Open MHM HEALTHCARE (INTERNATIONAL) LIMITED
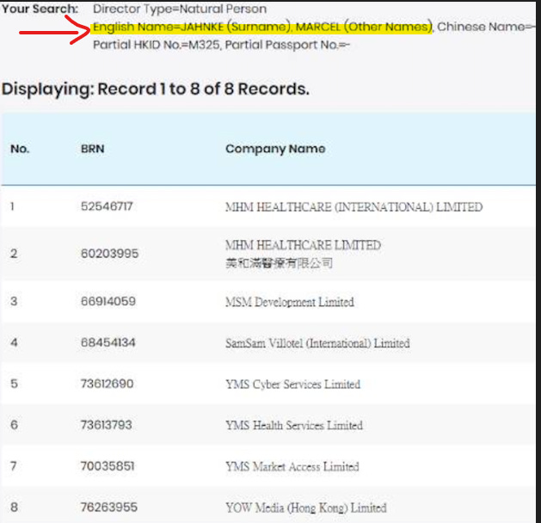Image resolution: width=541 pixels, height=523 pixels. pos(354,207)
